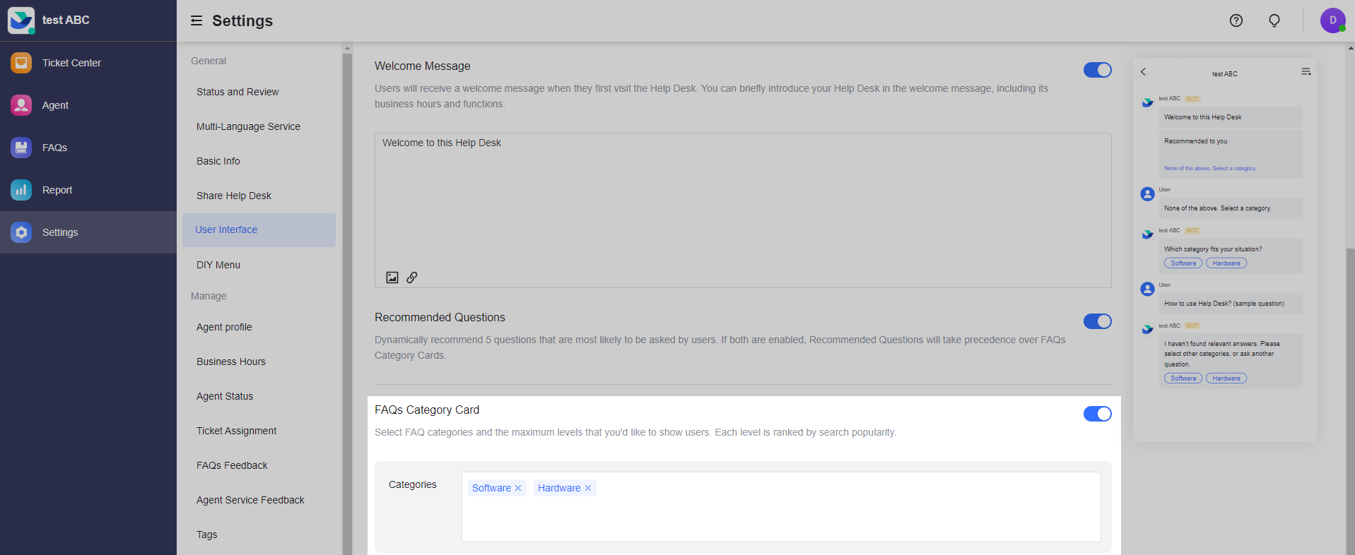
Task: Insert an image into the welcome message
Action: (392, 277)
